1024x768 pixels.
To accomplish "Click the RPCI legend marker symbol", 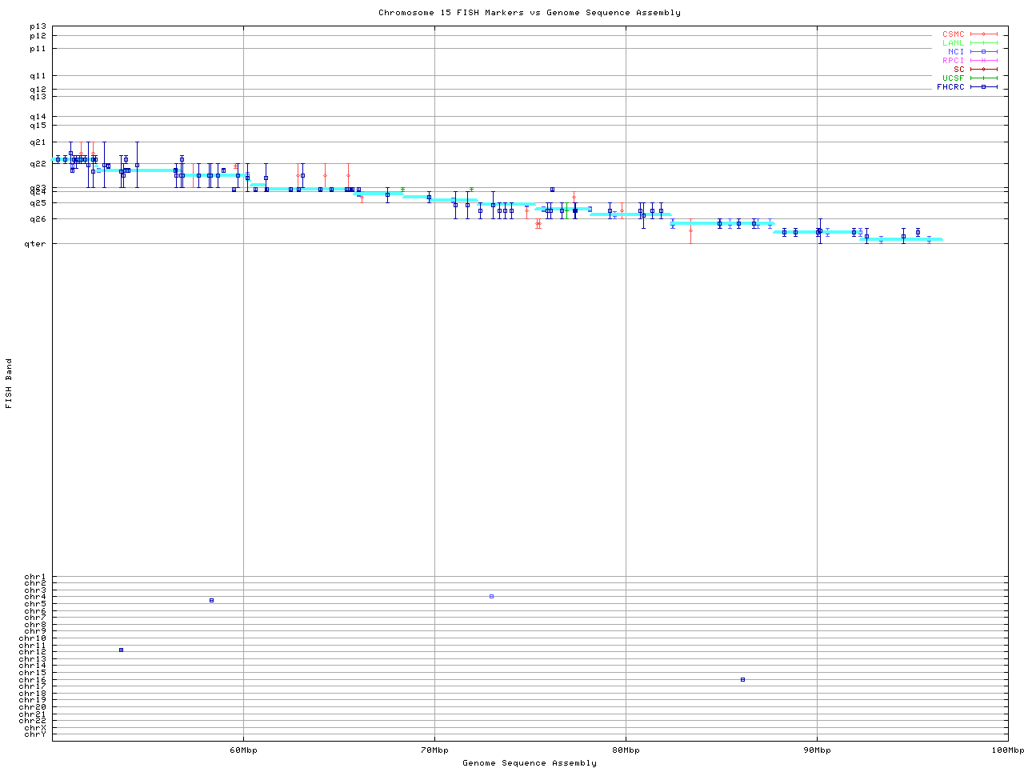I will (x=983, y=61).
